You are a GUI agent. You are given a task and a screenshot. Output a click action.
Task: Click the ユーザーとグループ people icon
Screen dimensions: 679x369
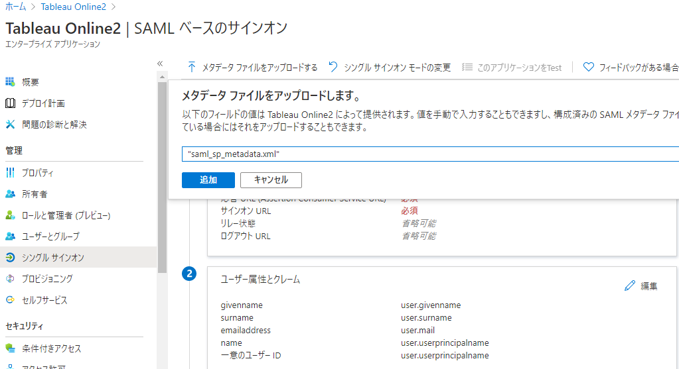(x=10, y=237)
